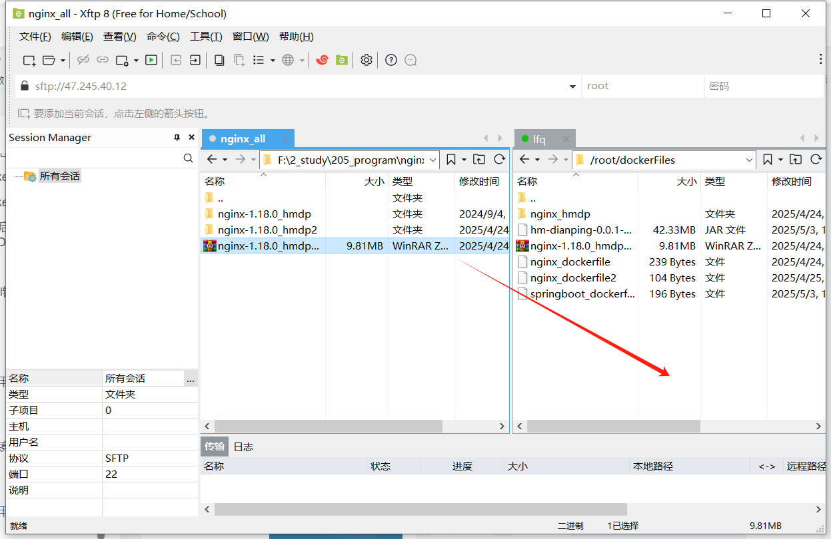Open the 帮助(H) menu
Viewport: 831px width, 539px height.
click(297, 37)
